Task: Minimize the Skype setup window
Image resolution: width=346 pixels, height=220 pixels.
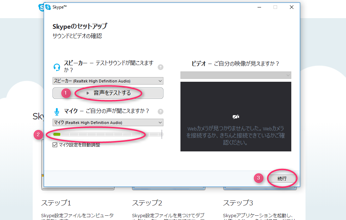Action: click(259, 7)
